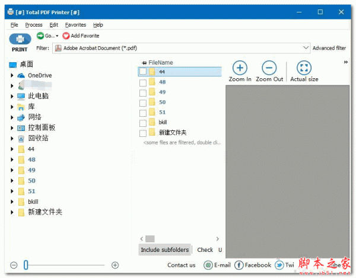
Task: Expand tree folder 44
Action: [12, 149]
